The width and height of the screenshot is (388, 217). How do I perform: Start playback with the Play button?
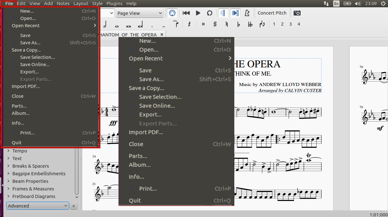tap(198, 13)
